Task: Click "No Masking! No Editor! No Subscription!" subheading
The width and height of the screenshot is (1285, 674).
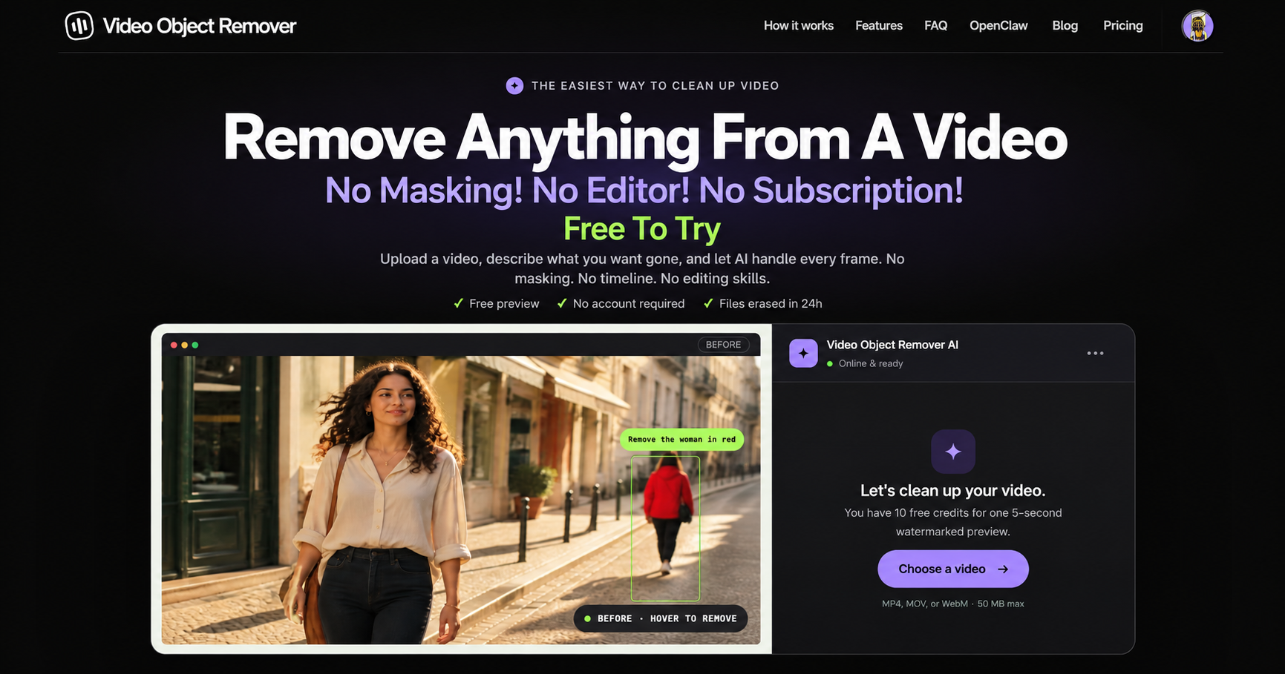Action: point(644,191)
